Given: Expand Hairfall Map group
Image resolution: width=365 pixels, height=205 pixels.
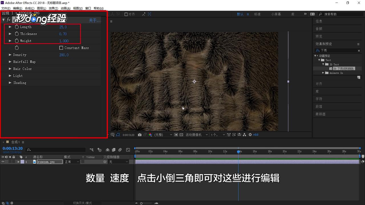Looking at the screenshot, I should pyautogui.click(x=10, y=62).
